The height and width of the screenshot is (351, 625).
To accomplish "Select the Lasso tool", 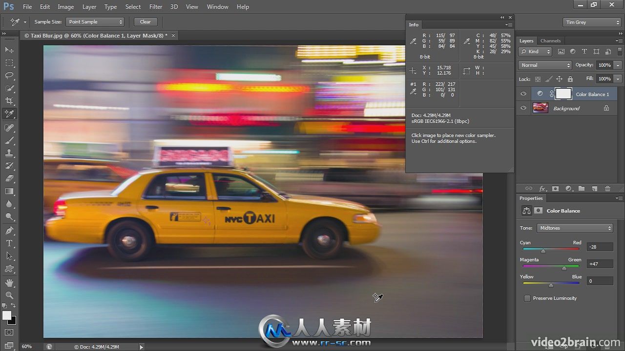I will point(9,76).
